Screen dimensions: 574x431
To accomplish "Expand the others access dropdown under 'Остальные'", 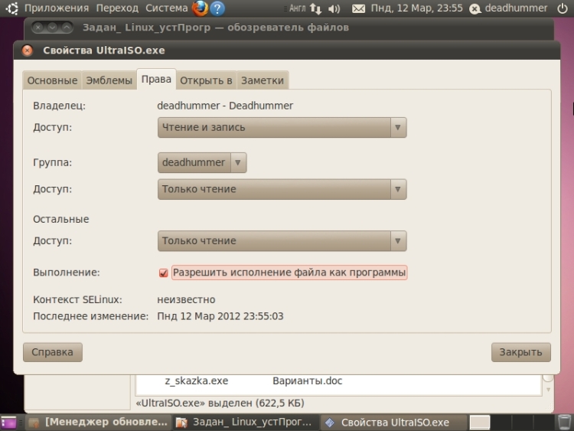I will tap(282, 241).
